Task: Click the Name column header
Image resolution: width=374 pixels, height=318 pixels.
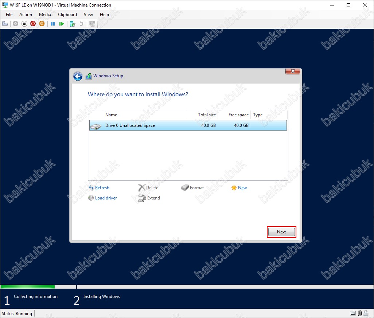Action: 144,115
